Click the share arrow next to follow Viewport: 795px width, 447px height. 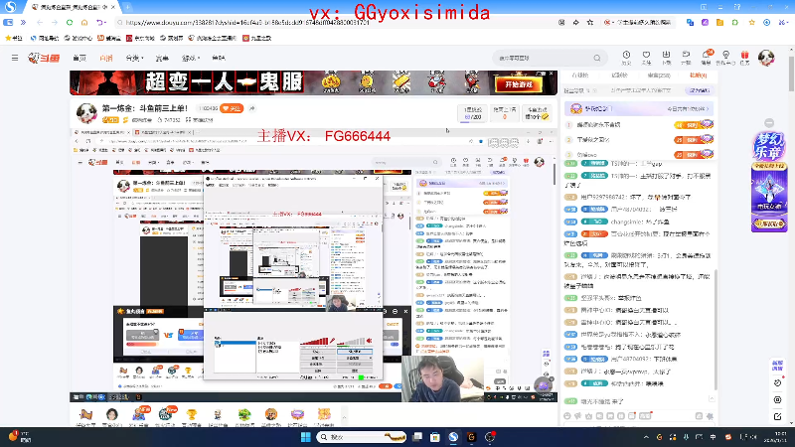(252, 108)
